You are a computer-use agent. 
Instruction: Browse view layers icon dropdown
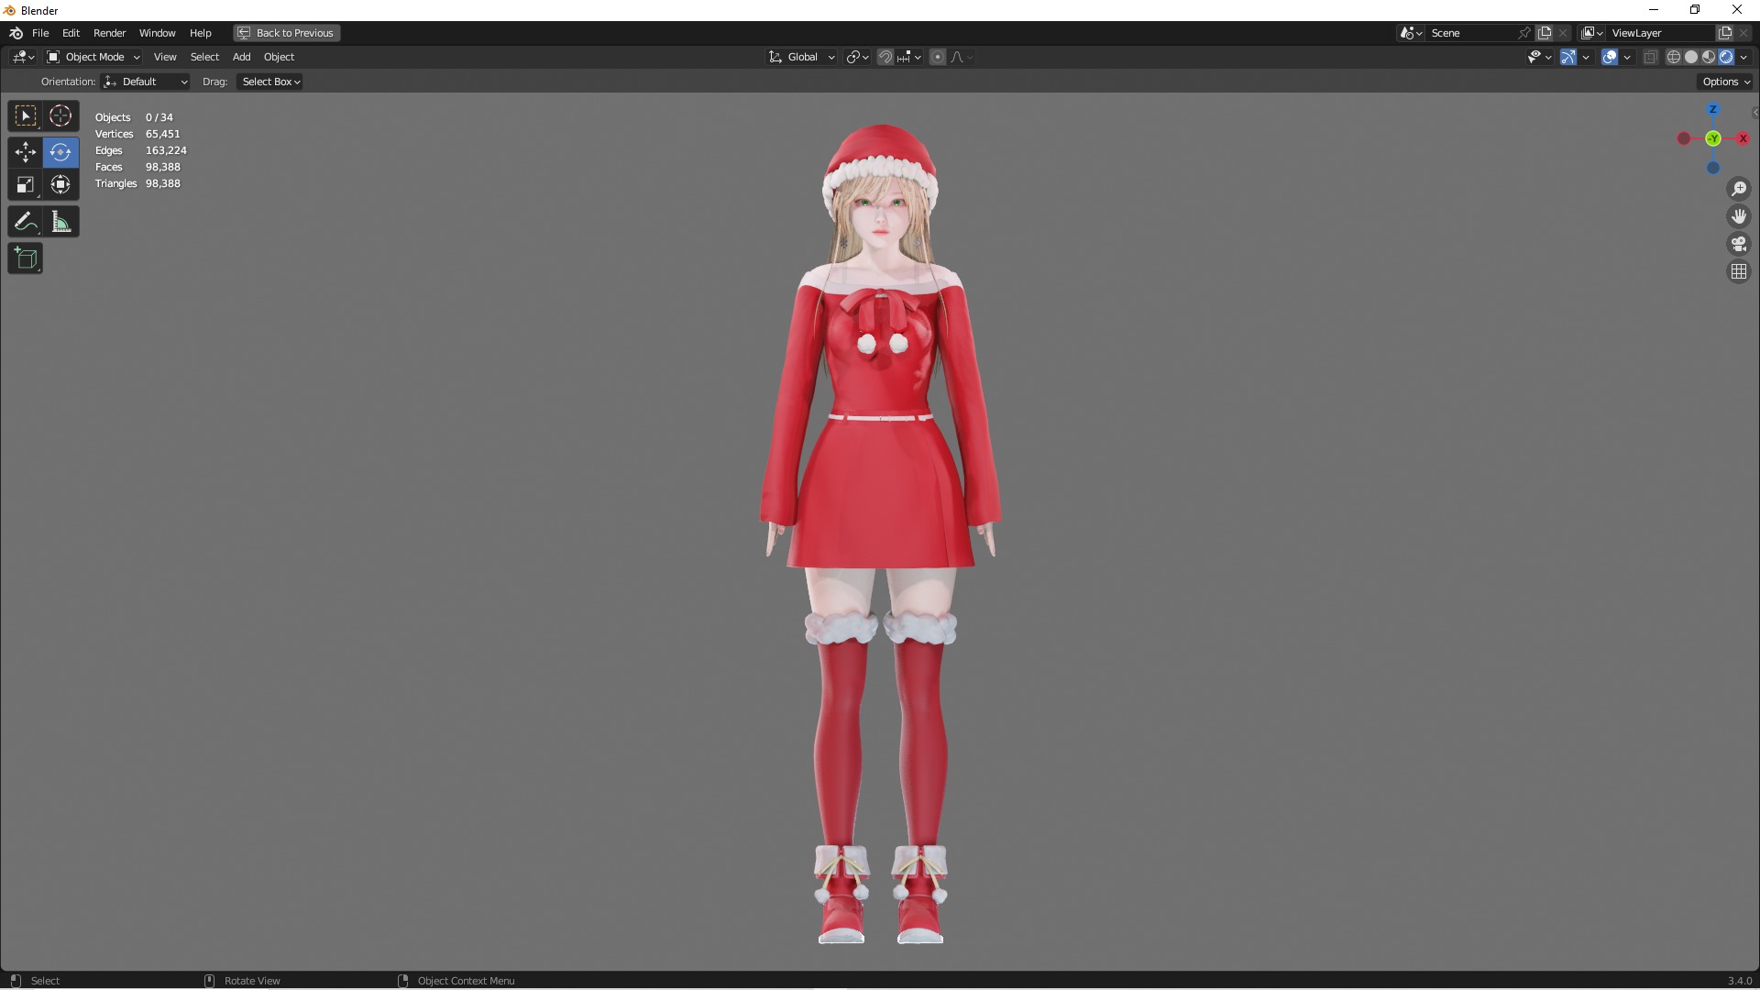click(1593, 33)
